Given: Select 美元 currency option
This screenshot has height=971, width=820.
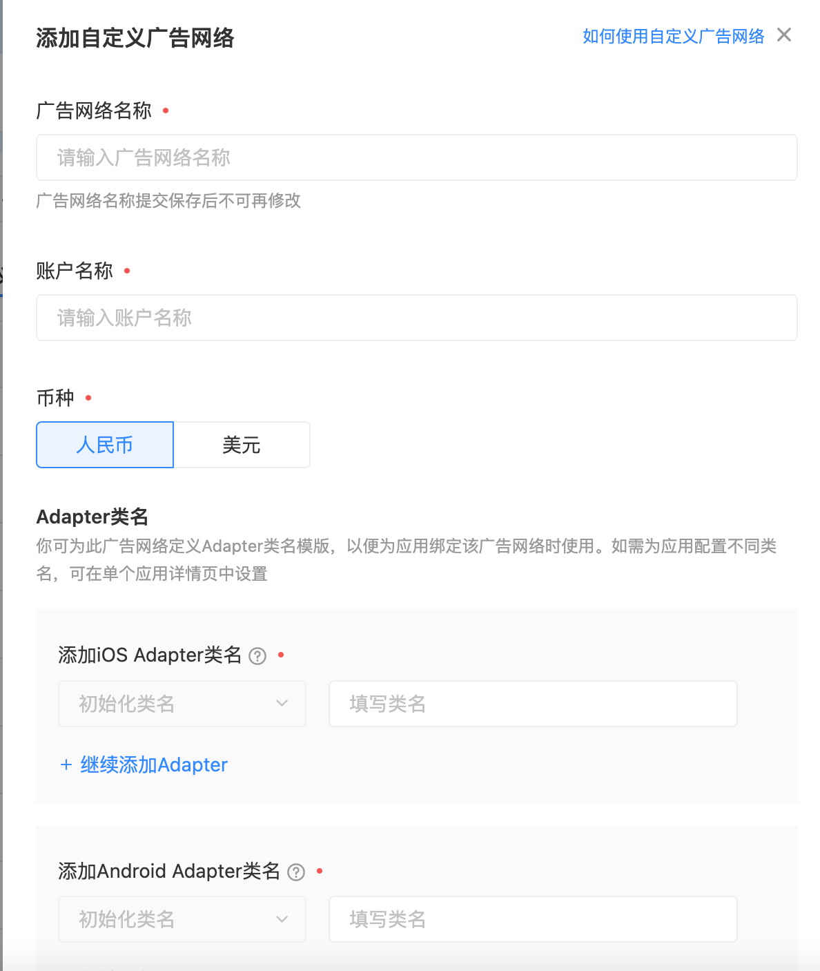Looking at the screenshot, I should click(242, 445).
